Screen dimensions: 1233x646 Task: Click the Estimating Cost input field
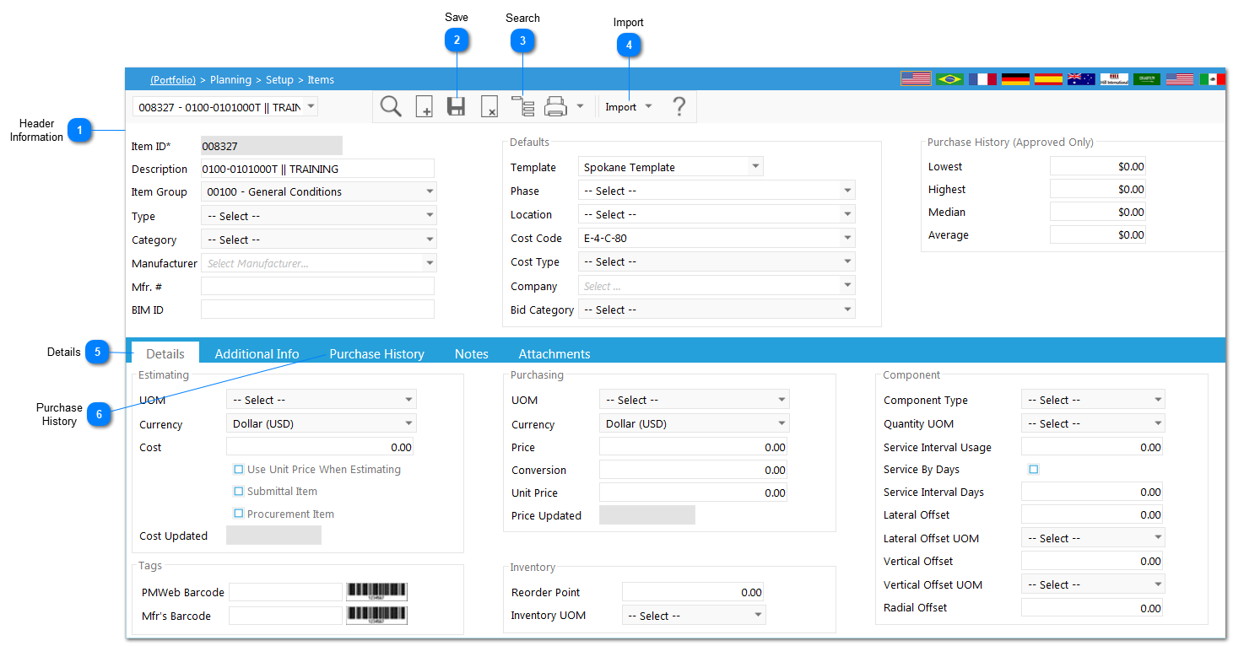click(x=320, y=447)
